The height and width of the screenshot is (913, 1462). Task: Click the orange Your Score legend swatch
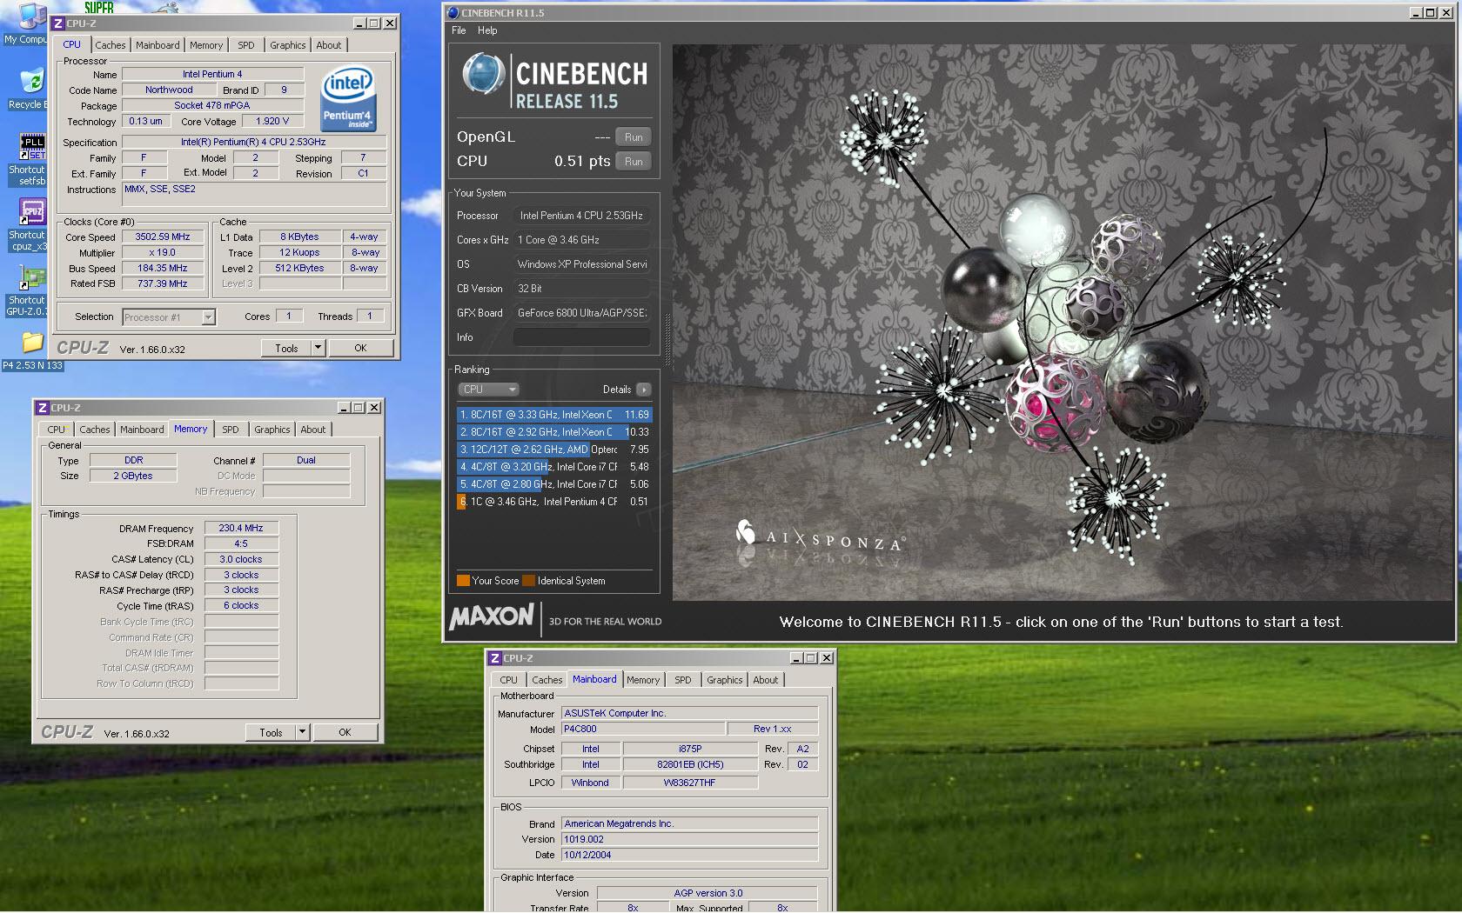[x=463, y=581]
